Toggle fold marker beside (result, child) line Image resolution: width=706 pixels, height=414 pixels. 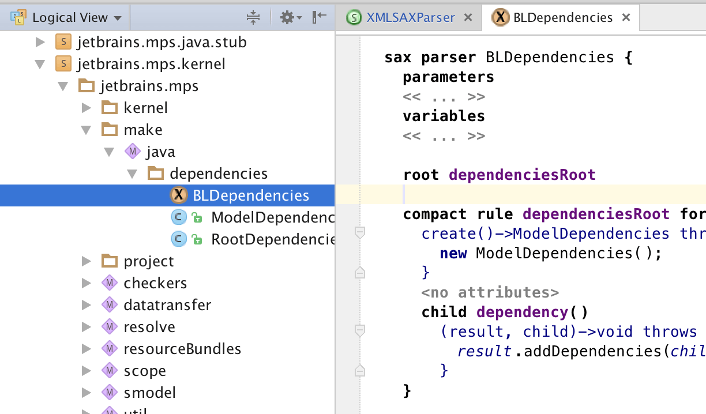[360, 331]
